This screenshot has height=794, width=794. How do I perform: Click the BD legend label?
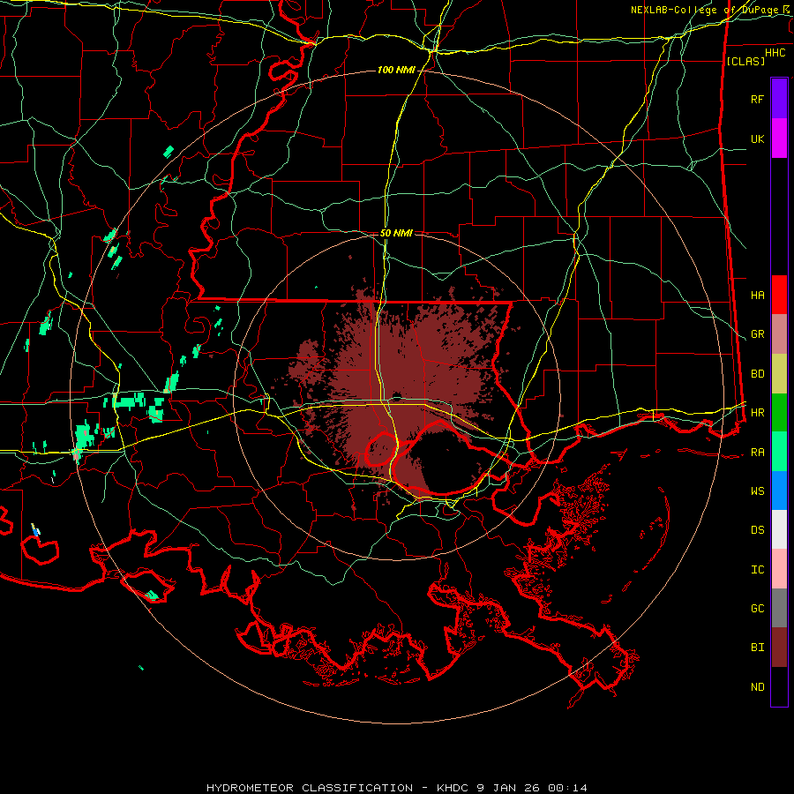(x=757, y=374)
